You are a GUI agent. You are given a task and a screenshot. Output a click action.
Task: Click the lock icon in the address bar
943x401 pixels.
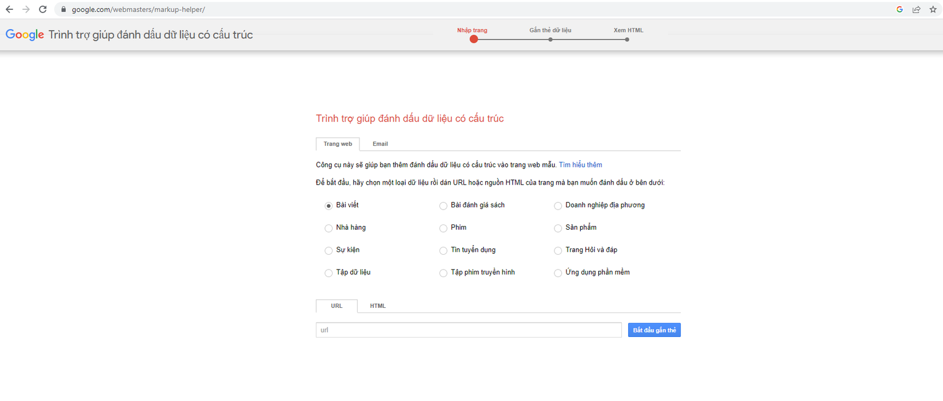coord(63,9)
